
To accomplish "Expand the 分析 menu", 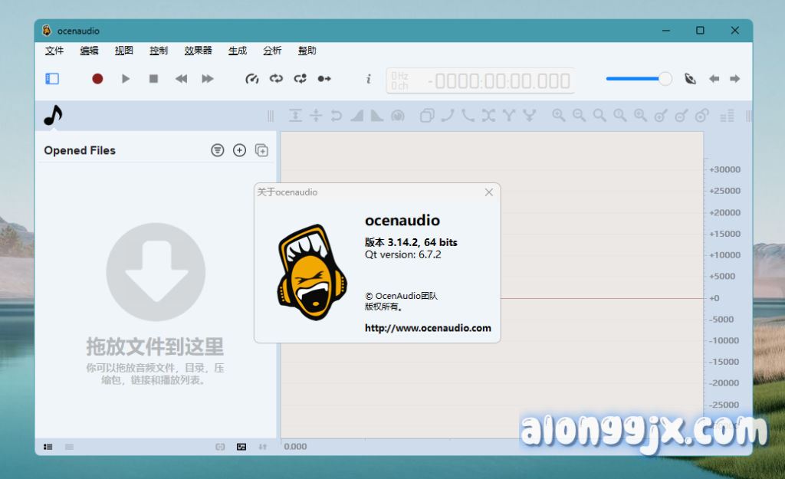I will (x=272, y=51).
